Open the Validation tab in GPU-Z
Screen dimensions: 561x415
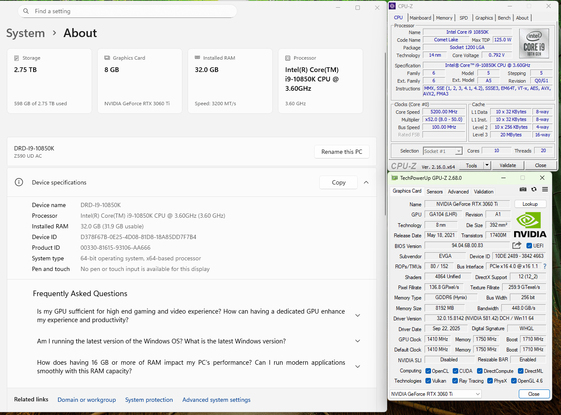(484, 192)
